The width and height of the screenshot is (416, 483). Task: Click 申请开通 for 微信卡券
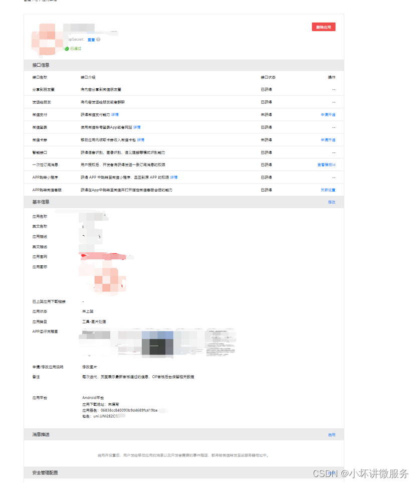pos(328,140)
